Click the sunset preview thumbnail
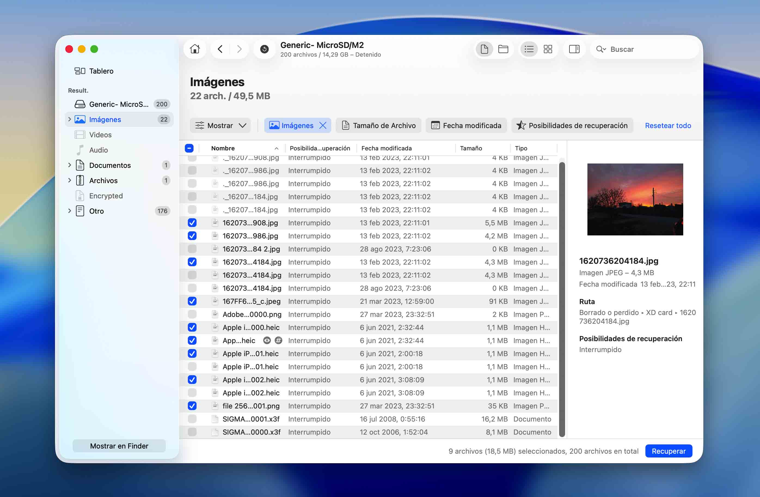This screenshot has width=760, height=497. click(635, 199)
